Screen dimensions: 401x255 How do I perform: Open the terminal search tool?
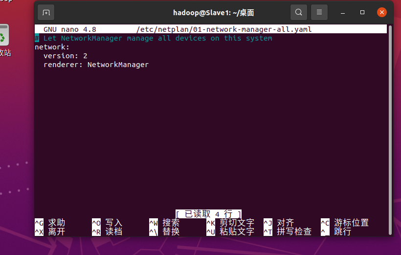pos(298,12)
